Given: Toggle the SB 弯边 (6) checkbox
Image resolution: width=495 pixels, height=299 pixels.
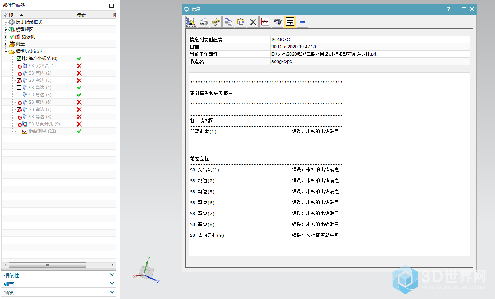Looking at the screenshot, I should pos(19,102).
